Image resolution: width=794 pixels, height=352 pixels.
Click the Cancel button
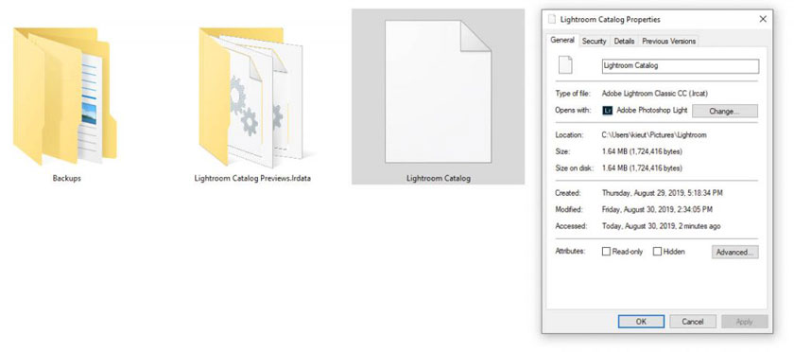click(x=693, y=321)
